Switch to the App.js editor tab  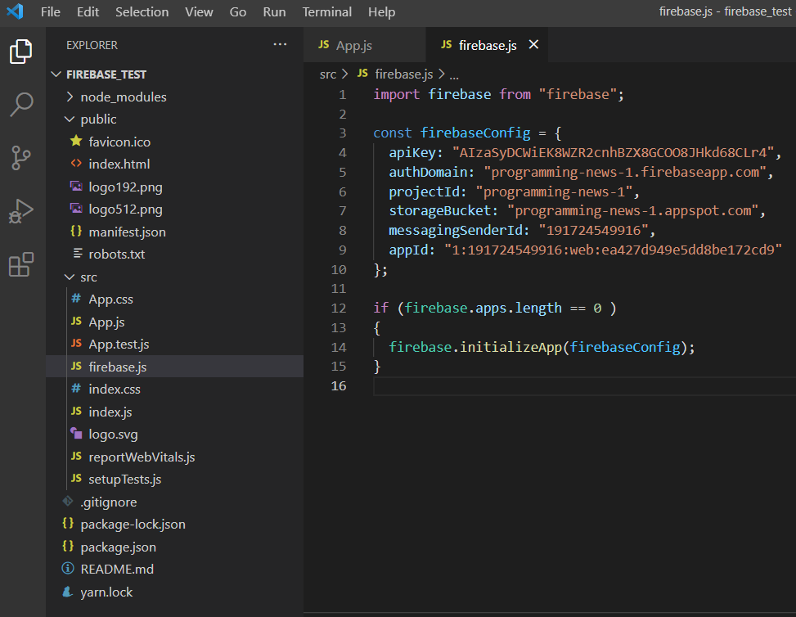tap(345, 45)
